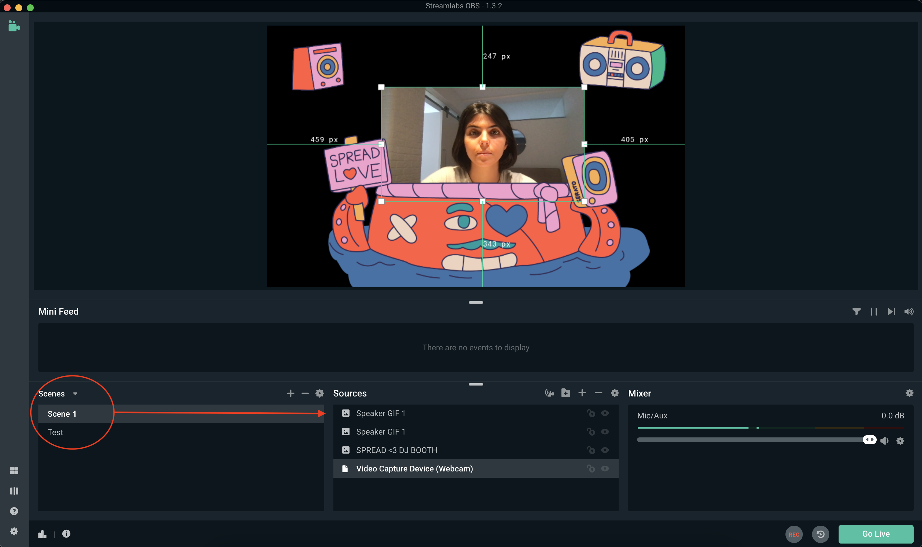Add a new source with plus icon
Screen dimensions: 922x547
point(582,393)
